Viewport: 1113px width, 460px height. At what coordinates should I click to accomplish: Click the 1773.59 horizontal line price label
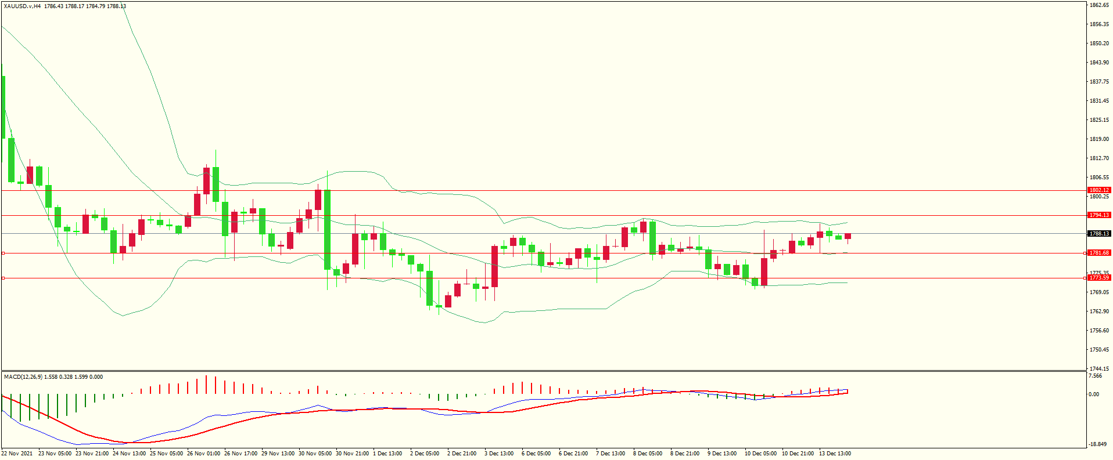click(x=1098, y=278)
